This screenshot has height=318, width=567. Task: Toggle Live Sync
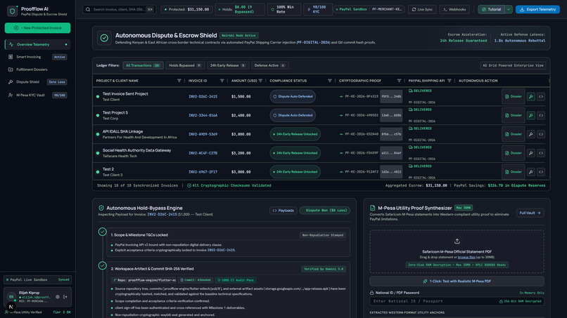pos(422,9)
